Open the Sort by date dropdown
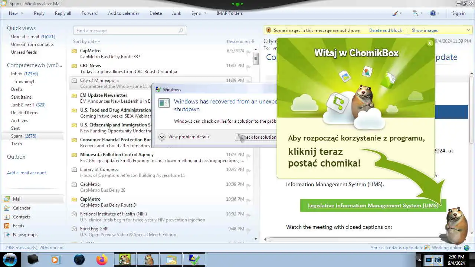The image size is (475, 267). [x=86, y=42]
